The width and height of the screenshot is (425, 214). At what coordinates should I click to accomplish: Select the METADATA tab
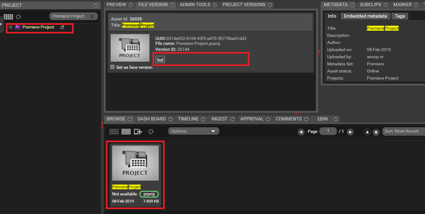[x=336, y=5]
